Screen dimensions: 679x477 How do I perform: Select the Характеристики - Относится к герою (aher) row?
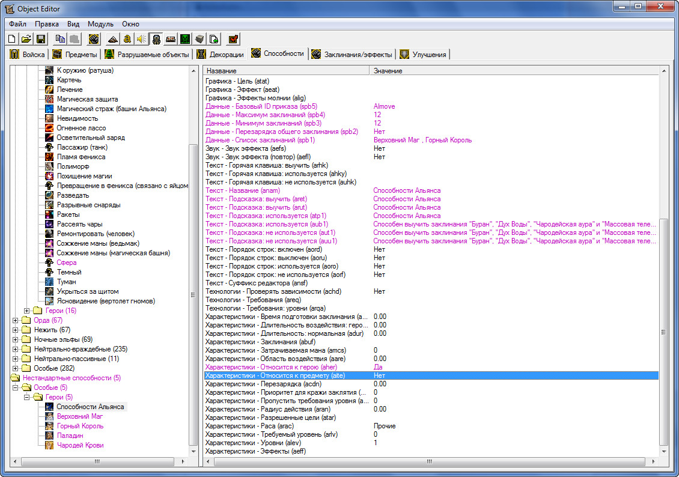tap(431, 367)
